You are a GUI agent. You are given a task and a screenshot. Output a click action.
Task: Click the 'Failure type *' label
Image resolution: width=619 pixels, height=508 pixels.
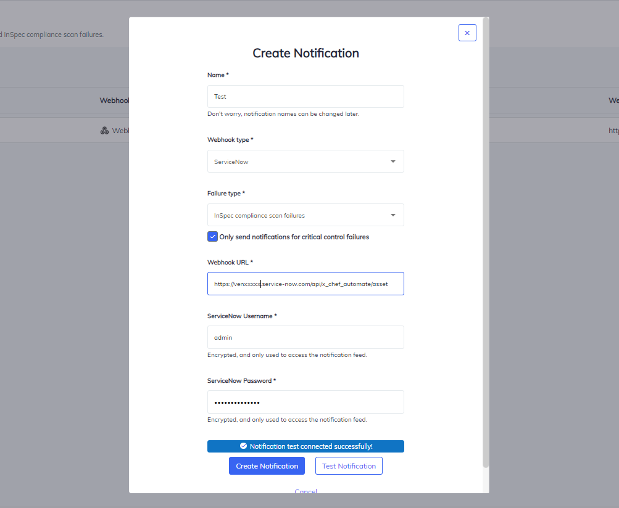pyautogui.click(x=226, y=193)
